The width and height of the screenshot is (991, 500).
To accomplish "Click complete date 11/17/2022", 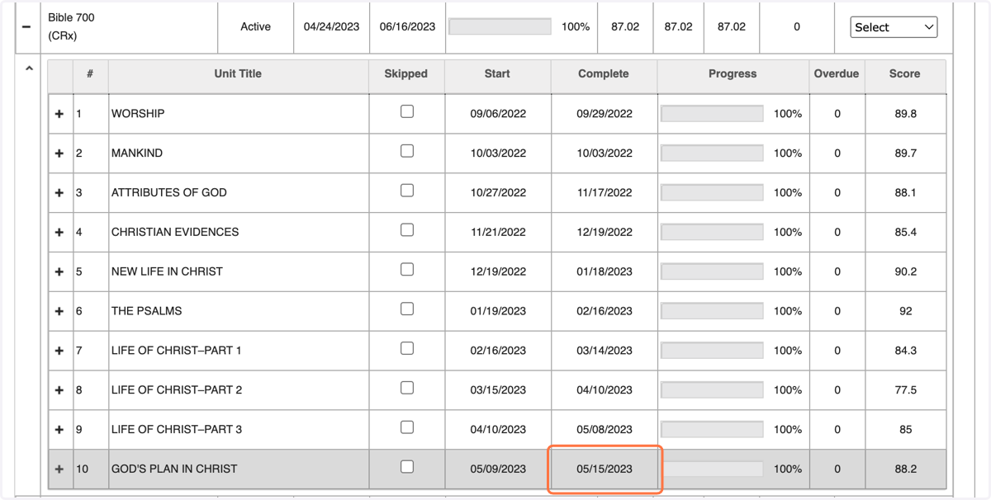I will 605,193.
